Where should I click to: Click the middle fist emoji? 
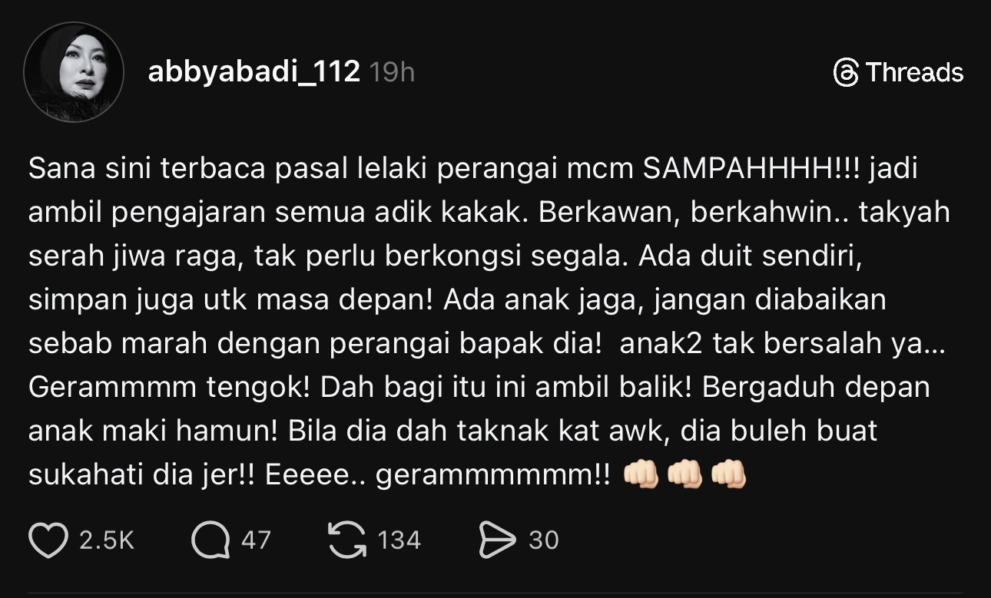tap(684, 475)
